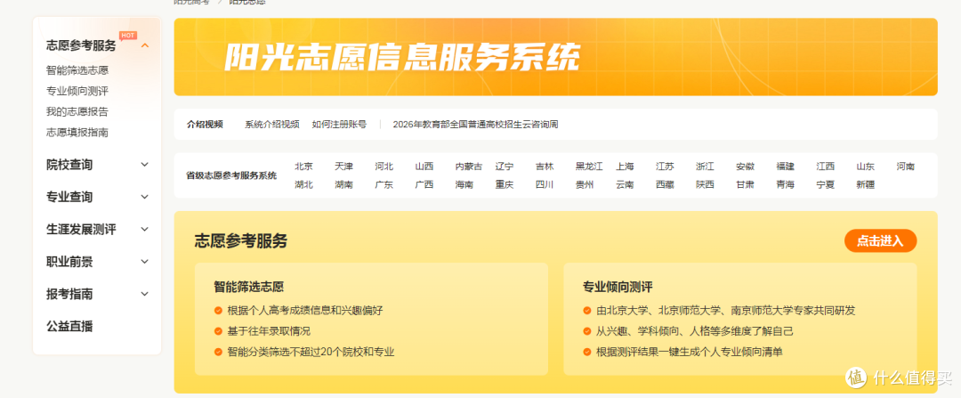Select 宁夏 province system link
The image size is (961, 398).
(826, 184)
